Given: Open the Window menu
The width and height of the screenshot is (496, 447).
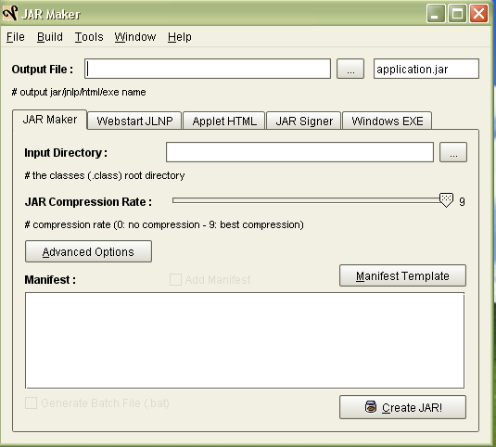Looking at the screenshot, I should pyautogui.click(x=135, y=37).
